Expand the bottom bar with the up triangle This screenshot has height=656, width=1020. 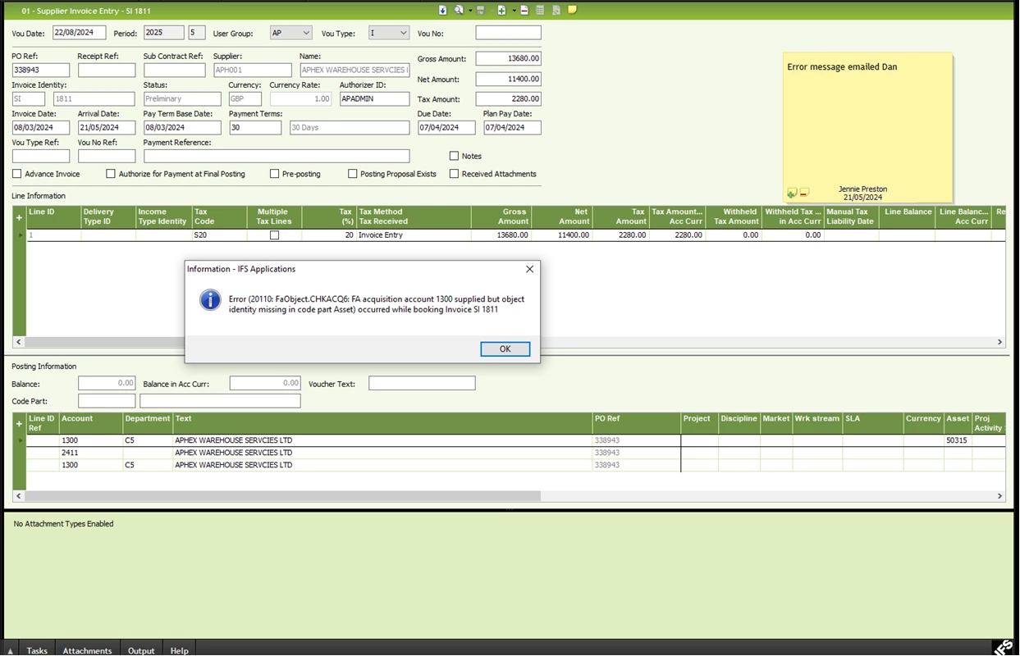[x=9, y=650]
